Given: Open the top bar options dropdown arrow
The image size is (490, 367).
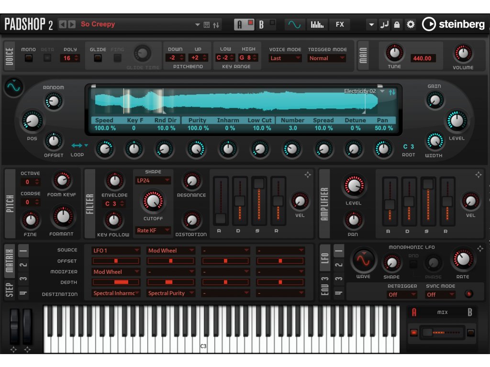Looking at the screenshot, I should pyautogui.click(x=371, y=24).
